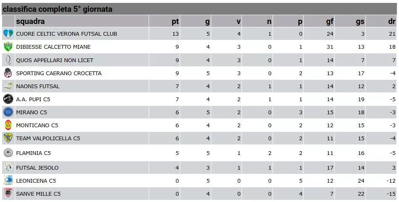Click the Team Valpolicella C5 shield logo
Screen dimensions: 399x202
click(x=8, y=138)
